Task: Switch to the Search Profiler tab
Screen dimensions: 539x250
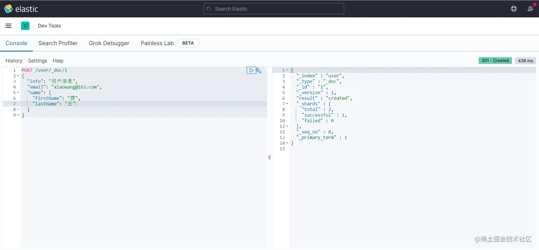Action: 58,43
